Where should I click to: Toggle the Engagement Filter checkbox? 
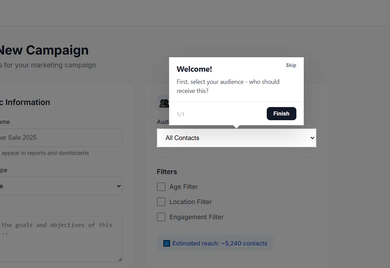161,217
